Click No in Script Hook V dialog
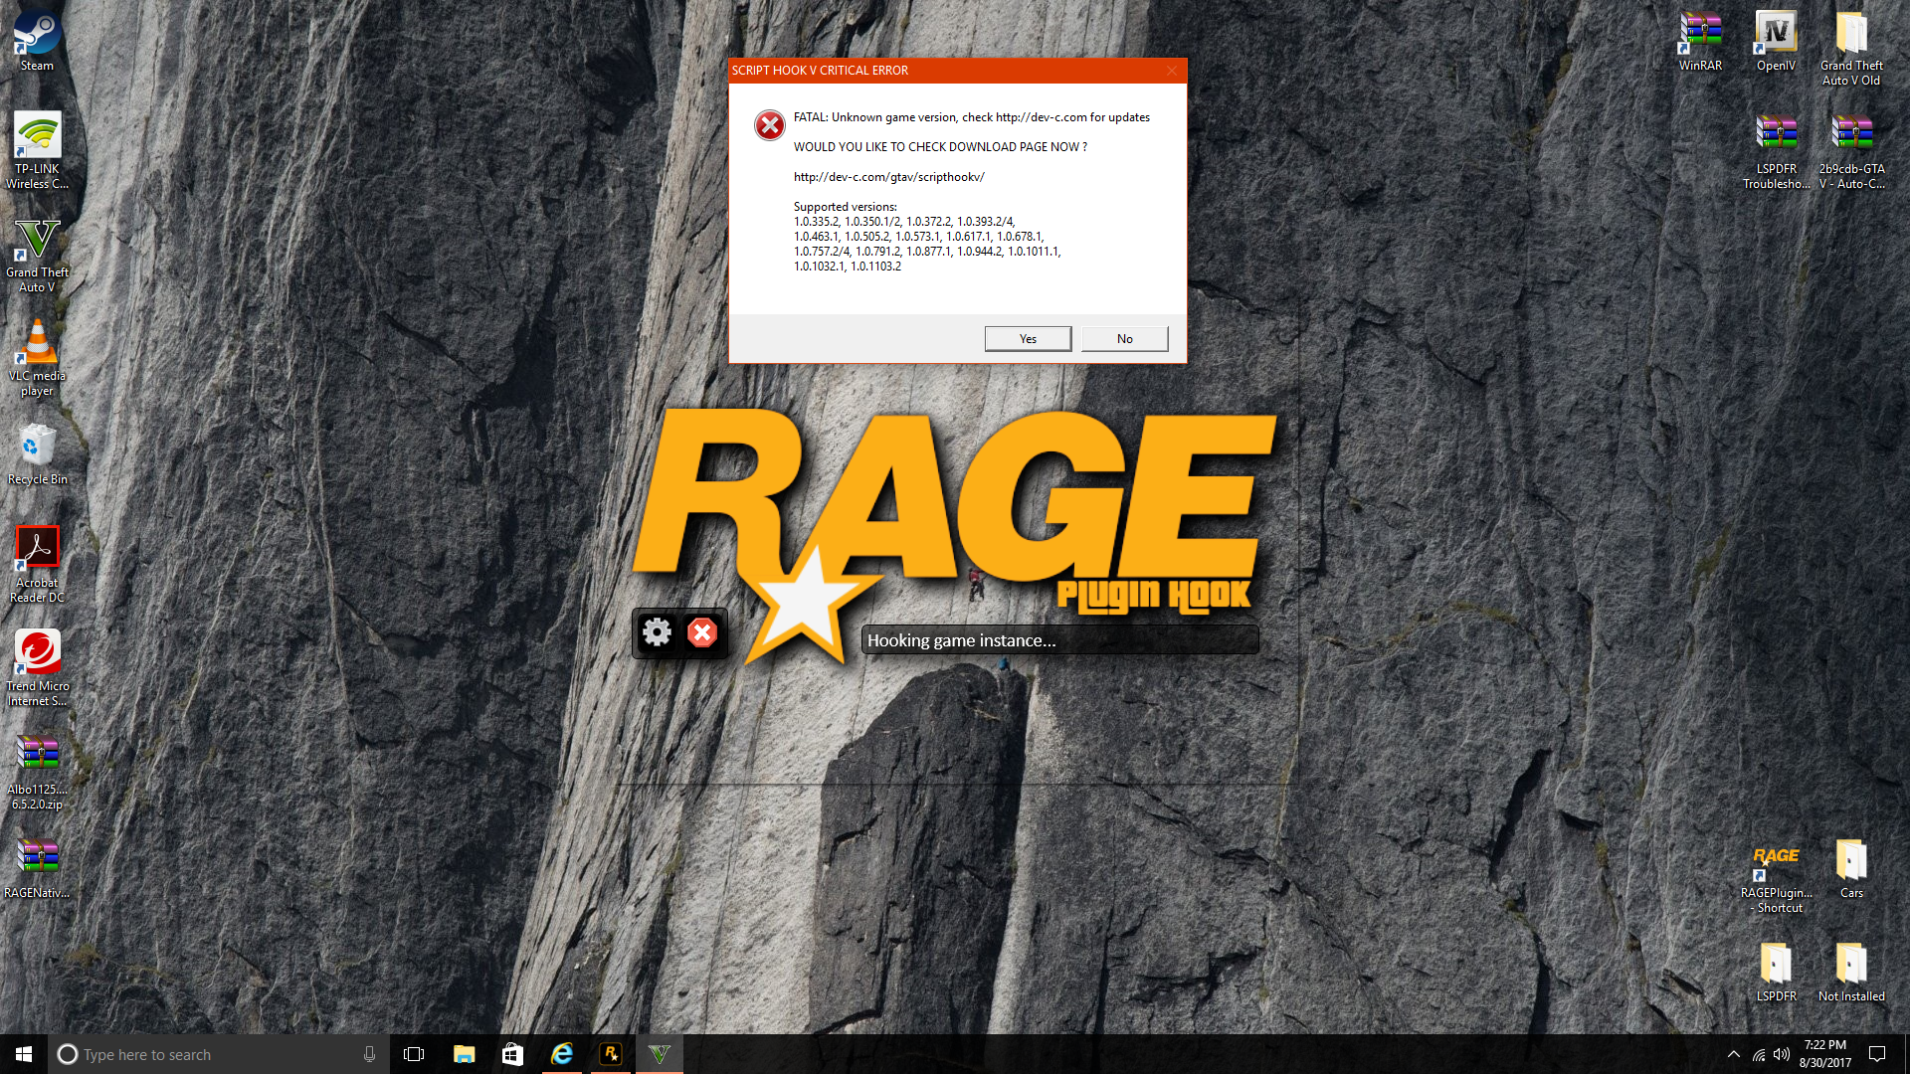The image size is (1910, 1074). point(1124,339)
